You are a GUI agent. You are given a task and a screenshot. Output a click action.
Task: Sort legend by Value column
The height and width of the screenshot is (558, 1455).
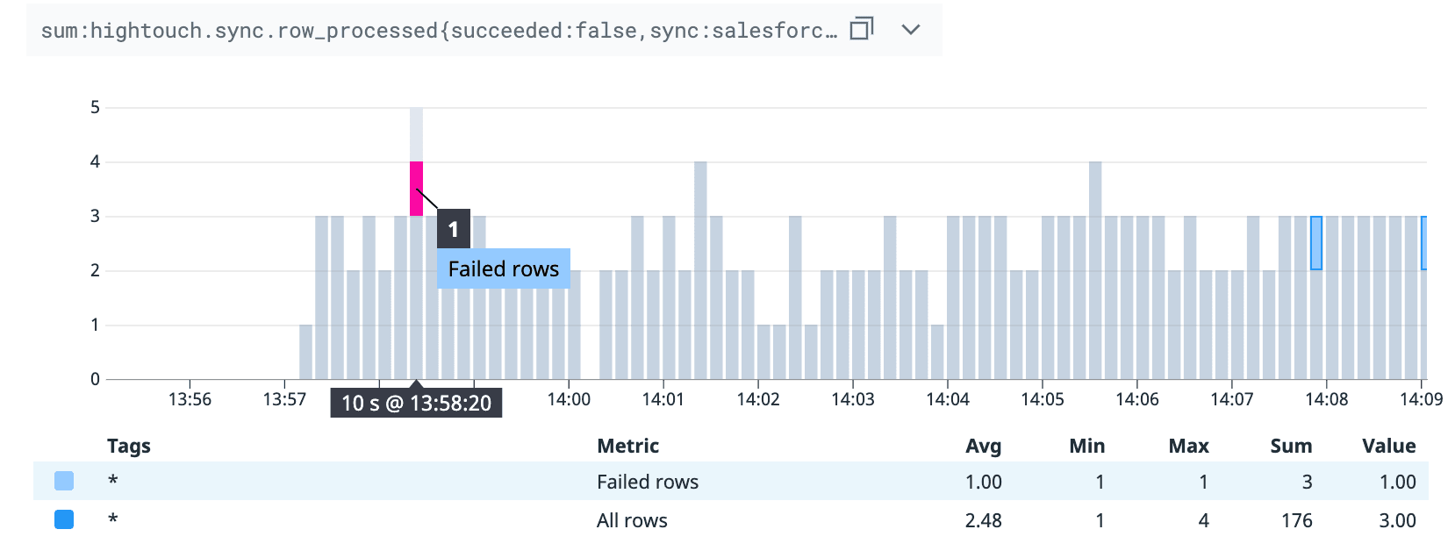point(1388,446)
